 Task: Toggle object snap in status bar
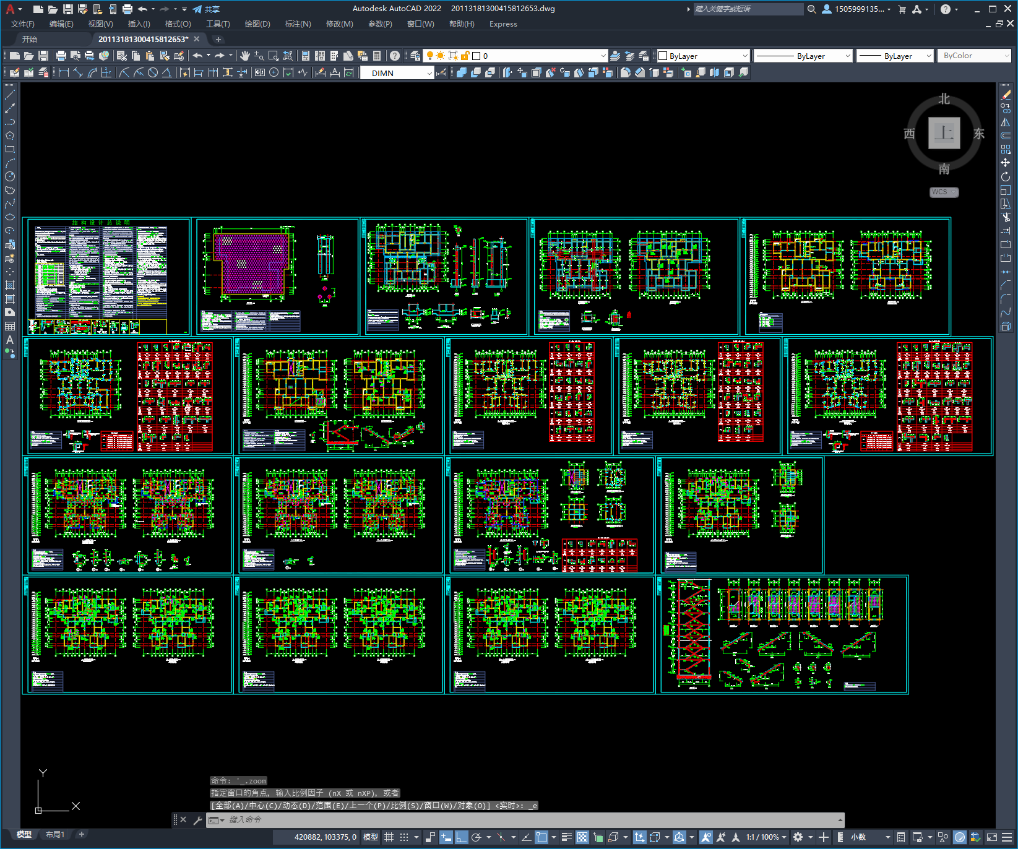pos(541,837)
